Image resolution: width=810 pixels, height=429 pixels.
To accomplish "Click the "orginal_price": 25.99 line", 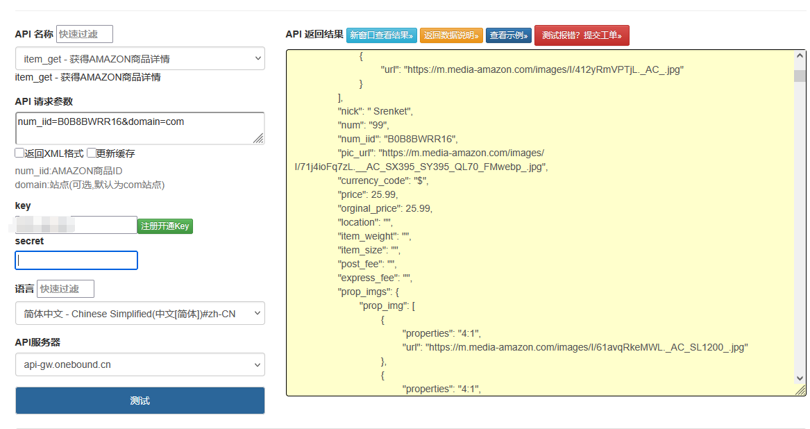I will 385,208.
